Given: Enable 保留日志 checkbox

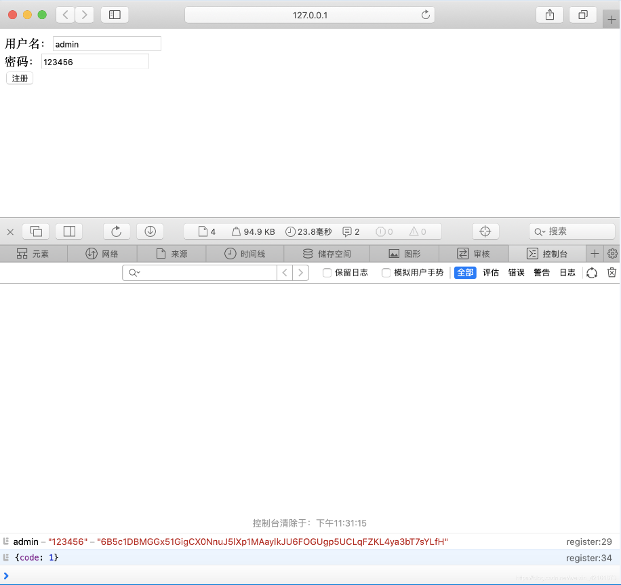Looking at the screenshot, I should pyautogui.click(x=327, y=273).
